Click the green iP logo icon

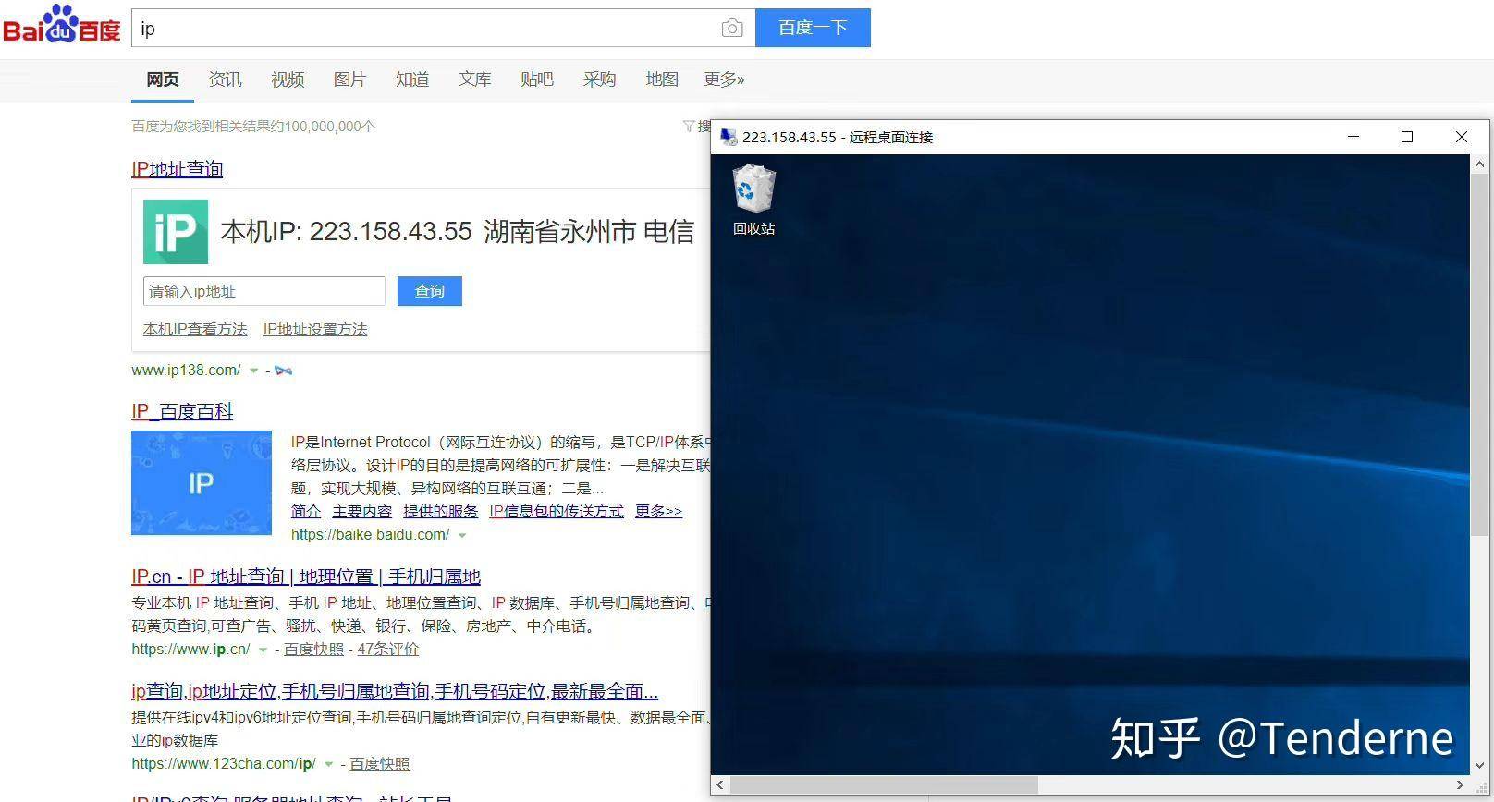click(176, 232)
